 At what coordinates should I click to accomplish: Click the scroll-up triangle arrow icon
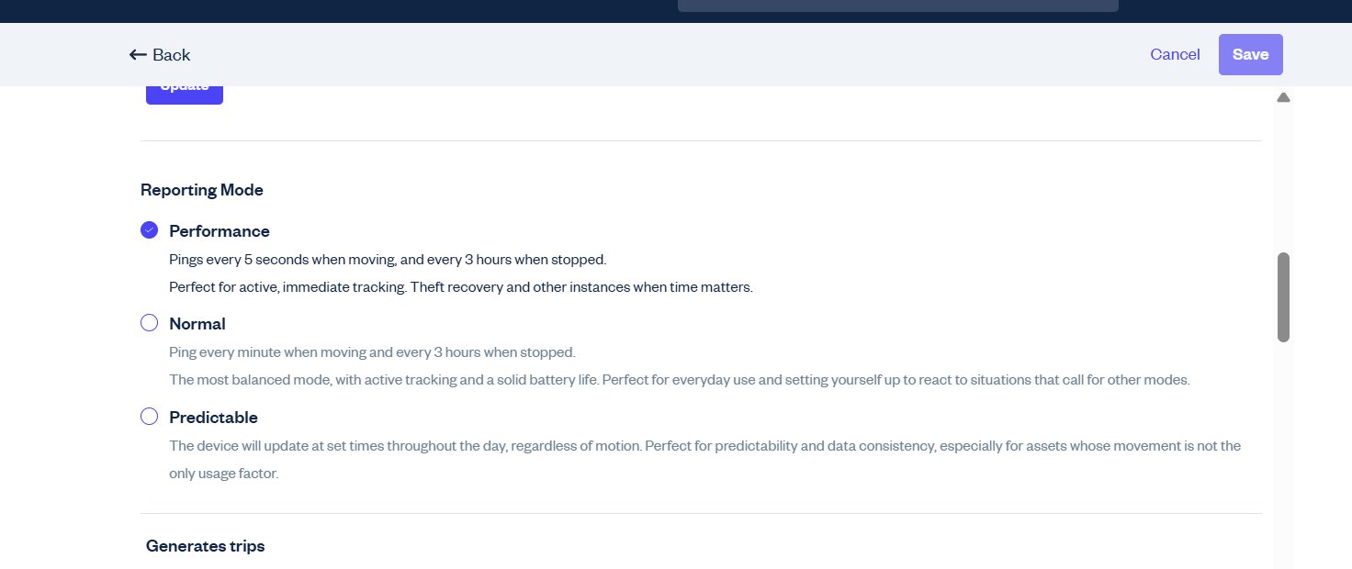1283,97
